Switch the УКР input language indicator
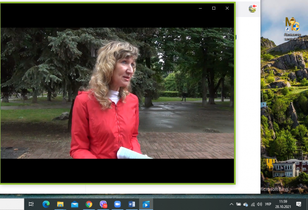 268,204
